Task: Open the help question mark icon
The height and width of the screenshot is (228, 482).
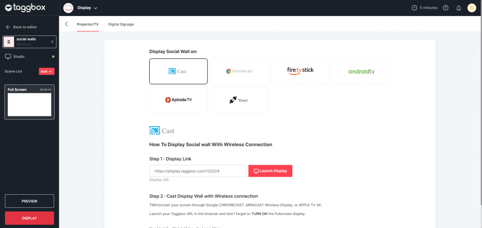Action: [x=446, y=8]
